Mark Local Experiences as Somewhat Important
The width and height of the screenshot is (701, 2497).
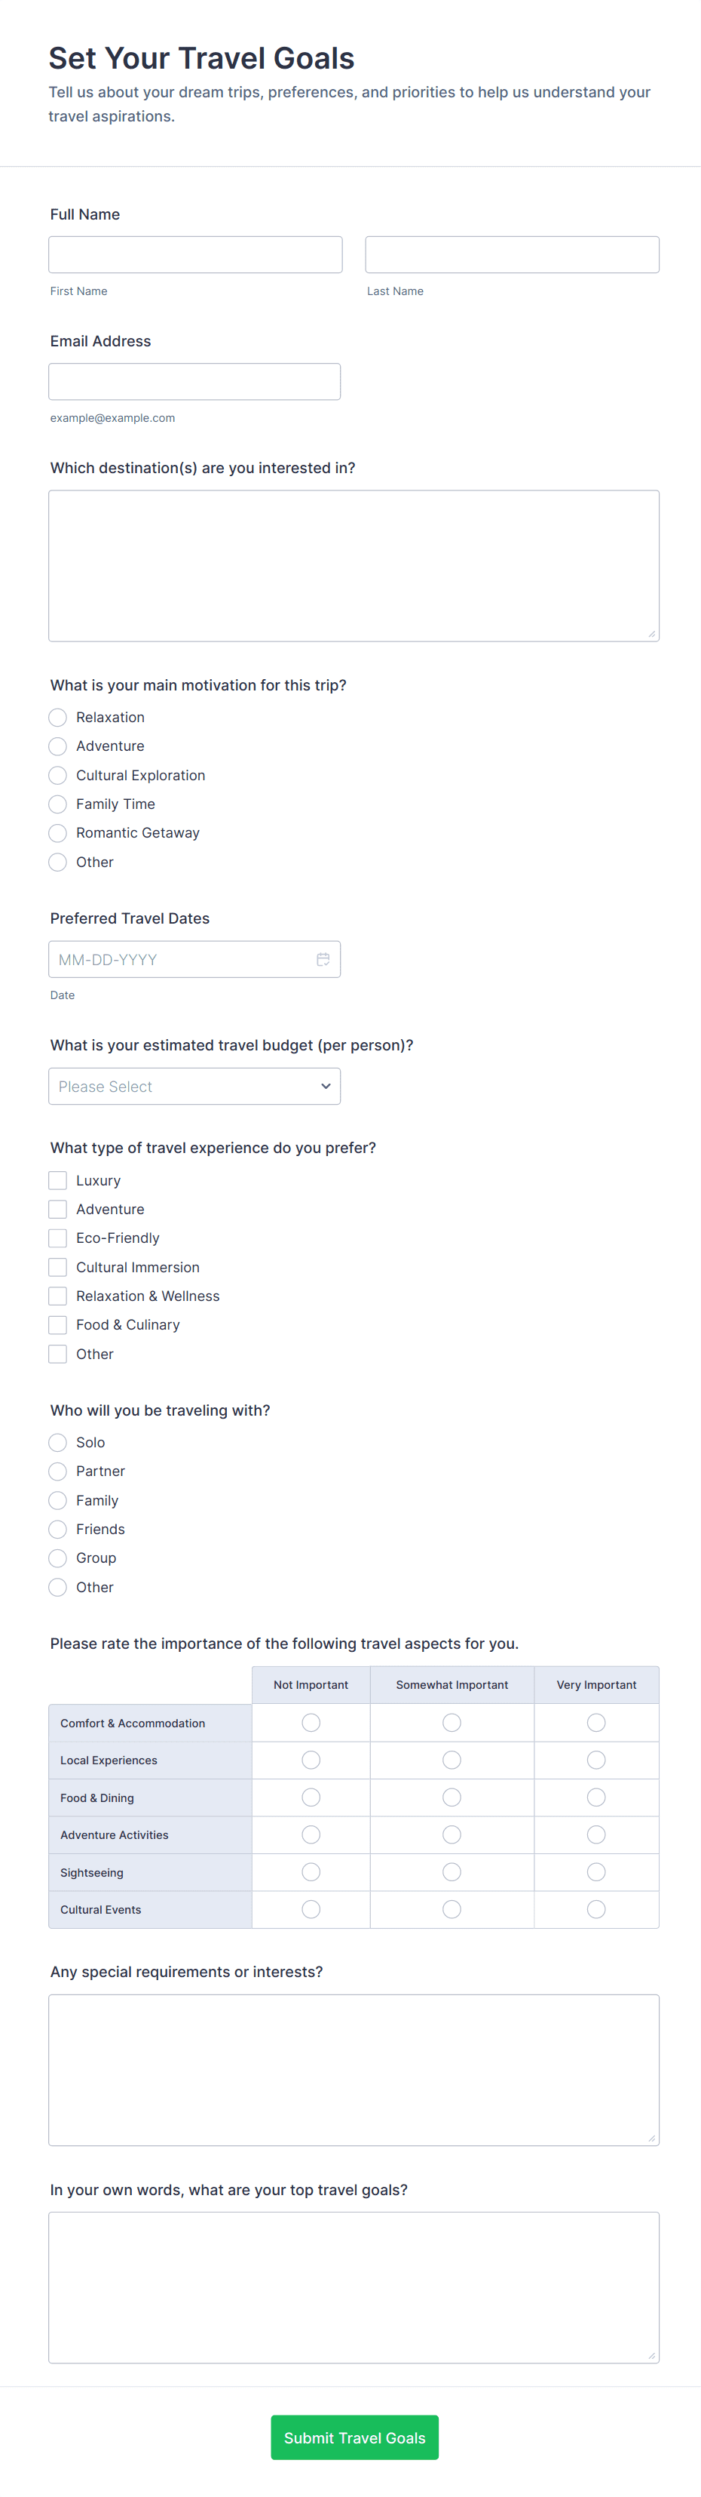[x=452, y=1759]
